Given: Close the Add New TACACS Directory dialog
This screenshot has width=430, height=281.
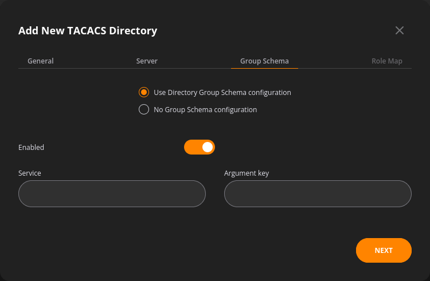Looking at the screenshot, I should tap(399, 30).
